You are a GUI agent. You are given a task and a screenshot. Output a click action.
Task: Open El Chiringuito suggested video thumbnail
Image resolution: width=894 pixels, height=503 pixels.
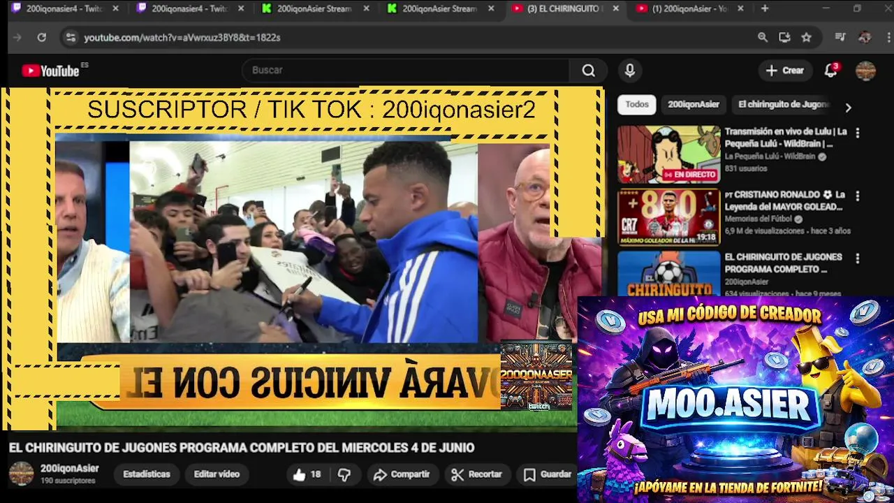click(x=668, y=273)
